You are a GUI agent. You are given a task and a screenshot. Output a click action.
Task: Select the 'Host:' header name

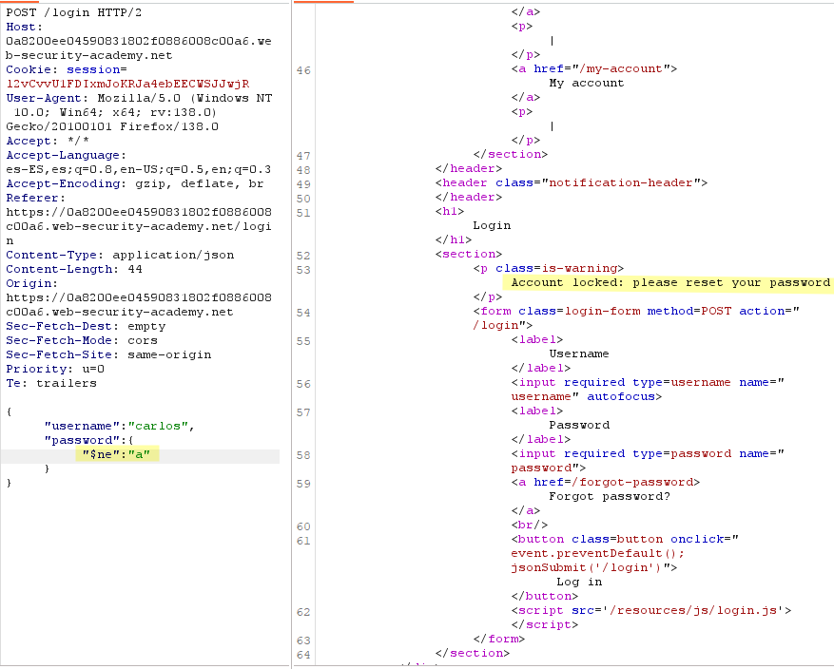(24, 27)
